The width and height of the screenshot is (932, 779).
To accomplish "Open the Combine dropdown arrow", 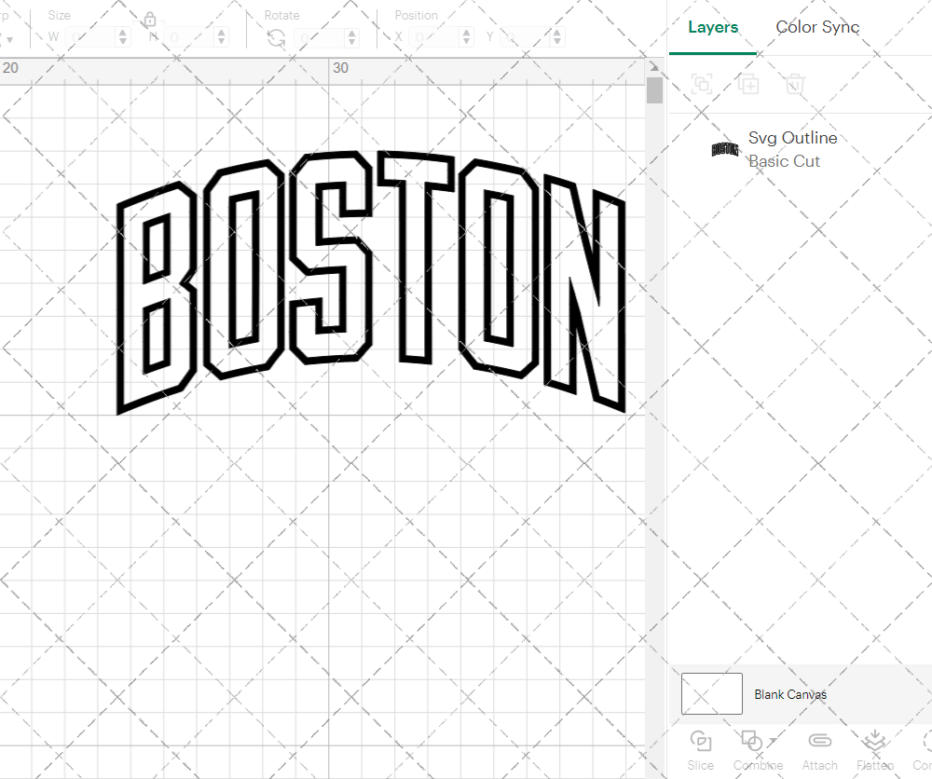I will click(x=773, y=741).
